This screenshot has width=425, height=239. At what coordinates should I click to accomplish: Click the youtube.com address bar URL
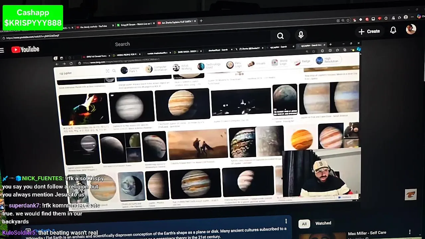[33, 37]
